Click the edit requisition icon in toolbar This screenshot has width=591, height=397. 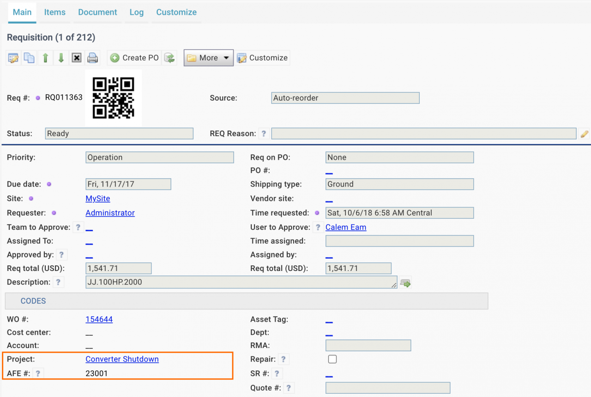click(13, 58)
